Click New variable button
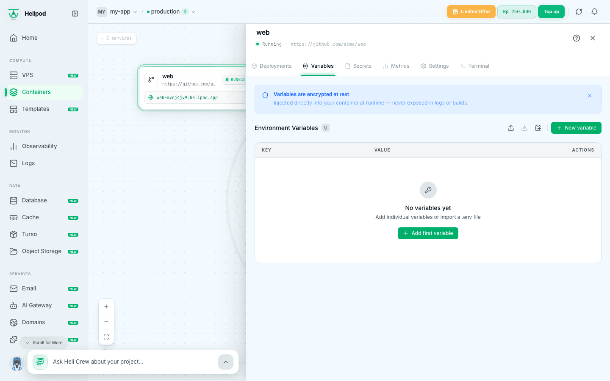This screenshot has height=381, width=610. pyautogui.click(x=576, y=128)
